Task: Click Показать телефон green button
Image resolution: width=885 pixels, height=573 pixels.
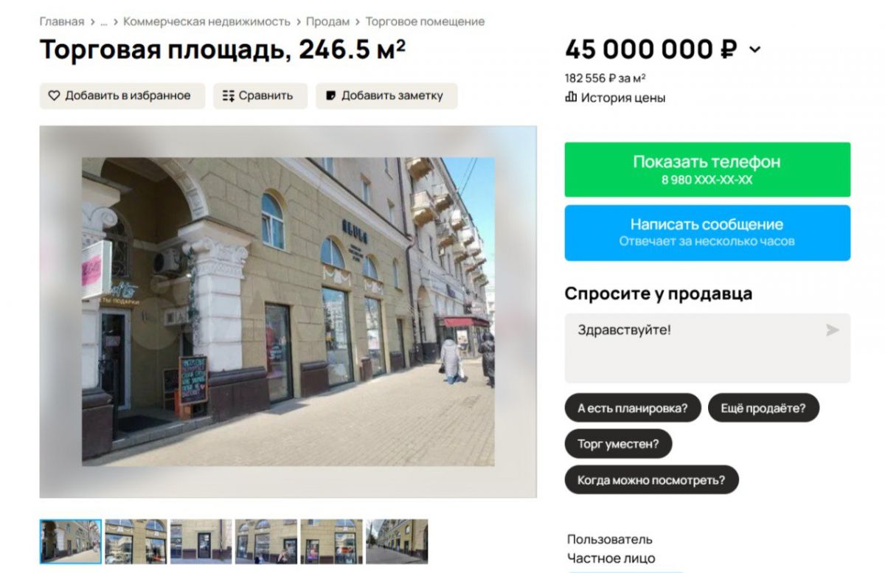Action: [707, 170]
